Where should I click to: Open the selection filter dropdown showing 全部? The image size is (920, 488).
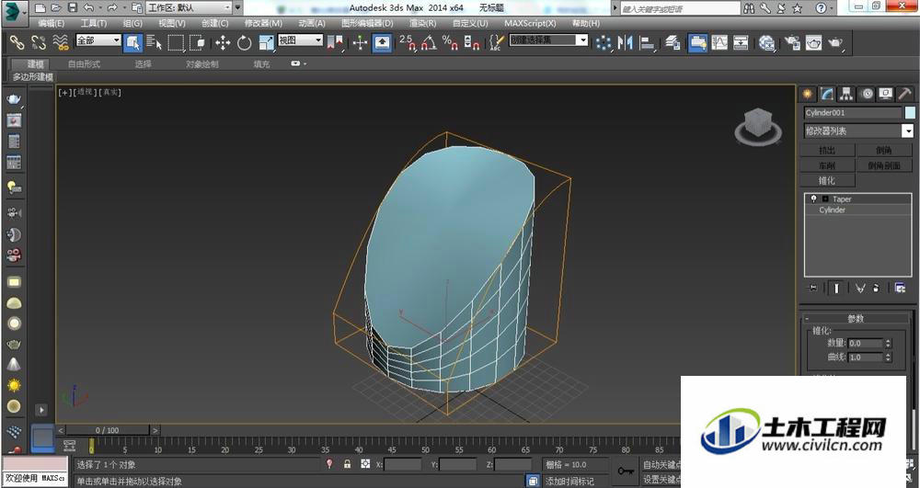tap(98, 40)
